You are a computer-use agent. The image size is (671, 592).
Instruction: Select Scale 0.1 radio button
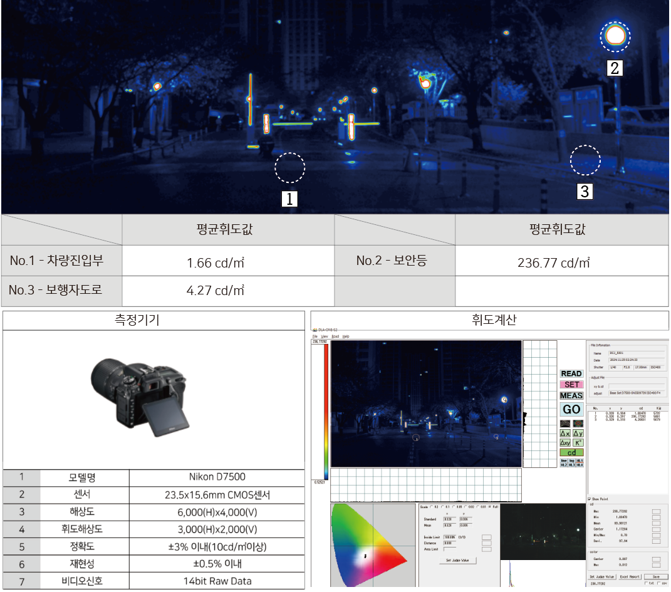[x=442, y=507]
